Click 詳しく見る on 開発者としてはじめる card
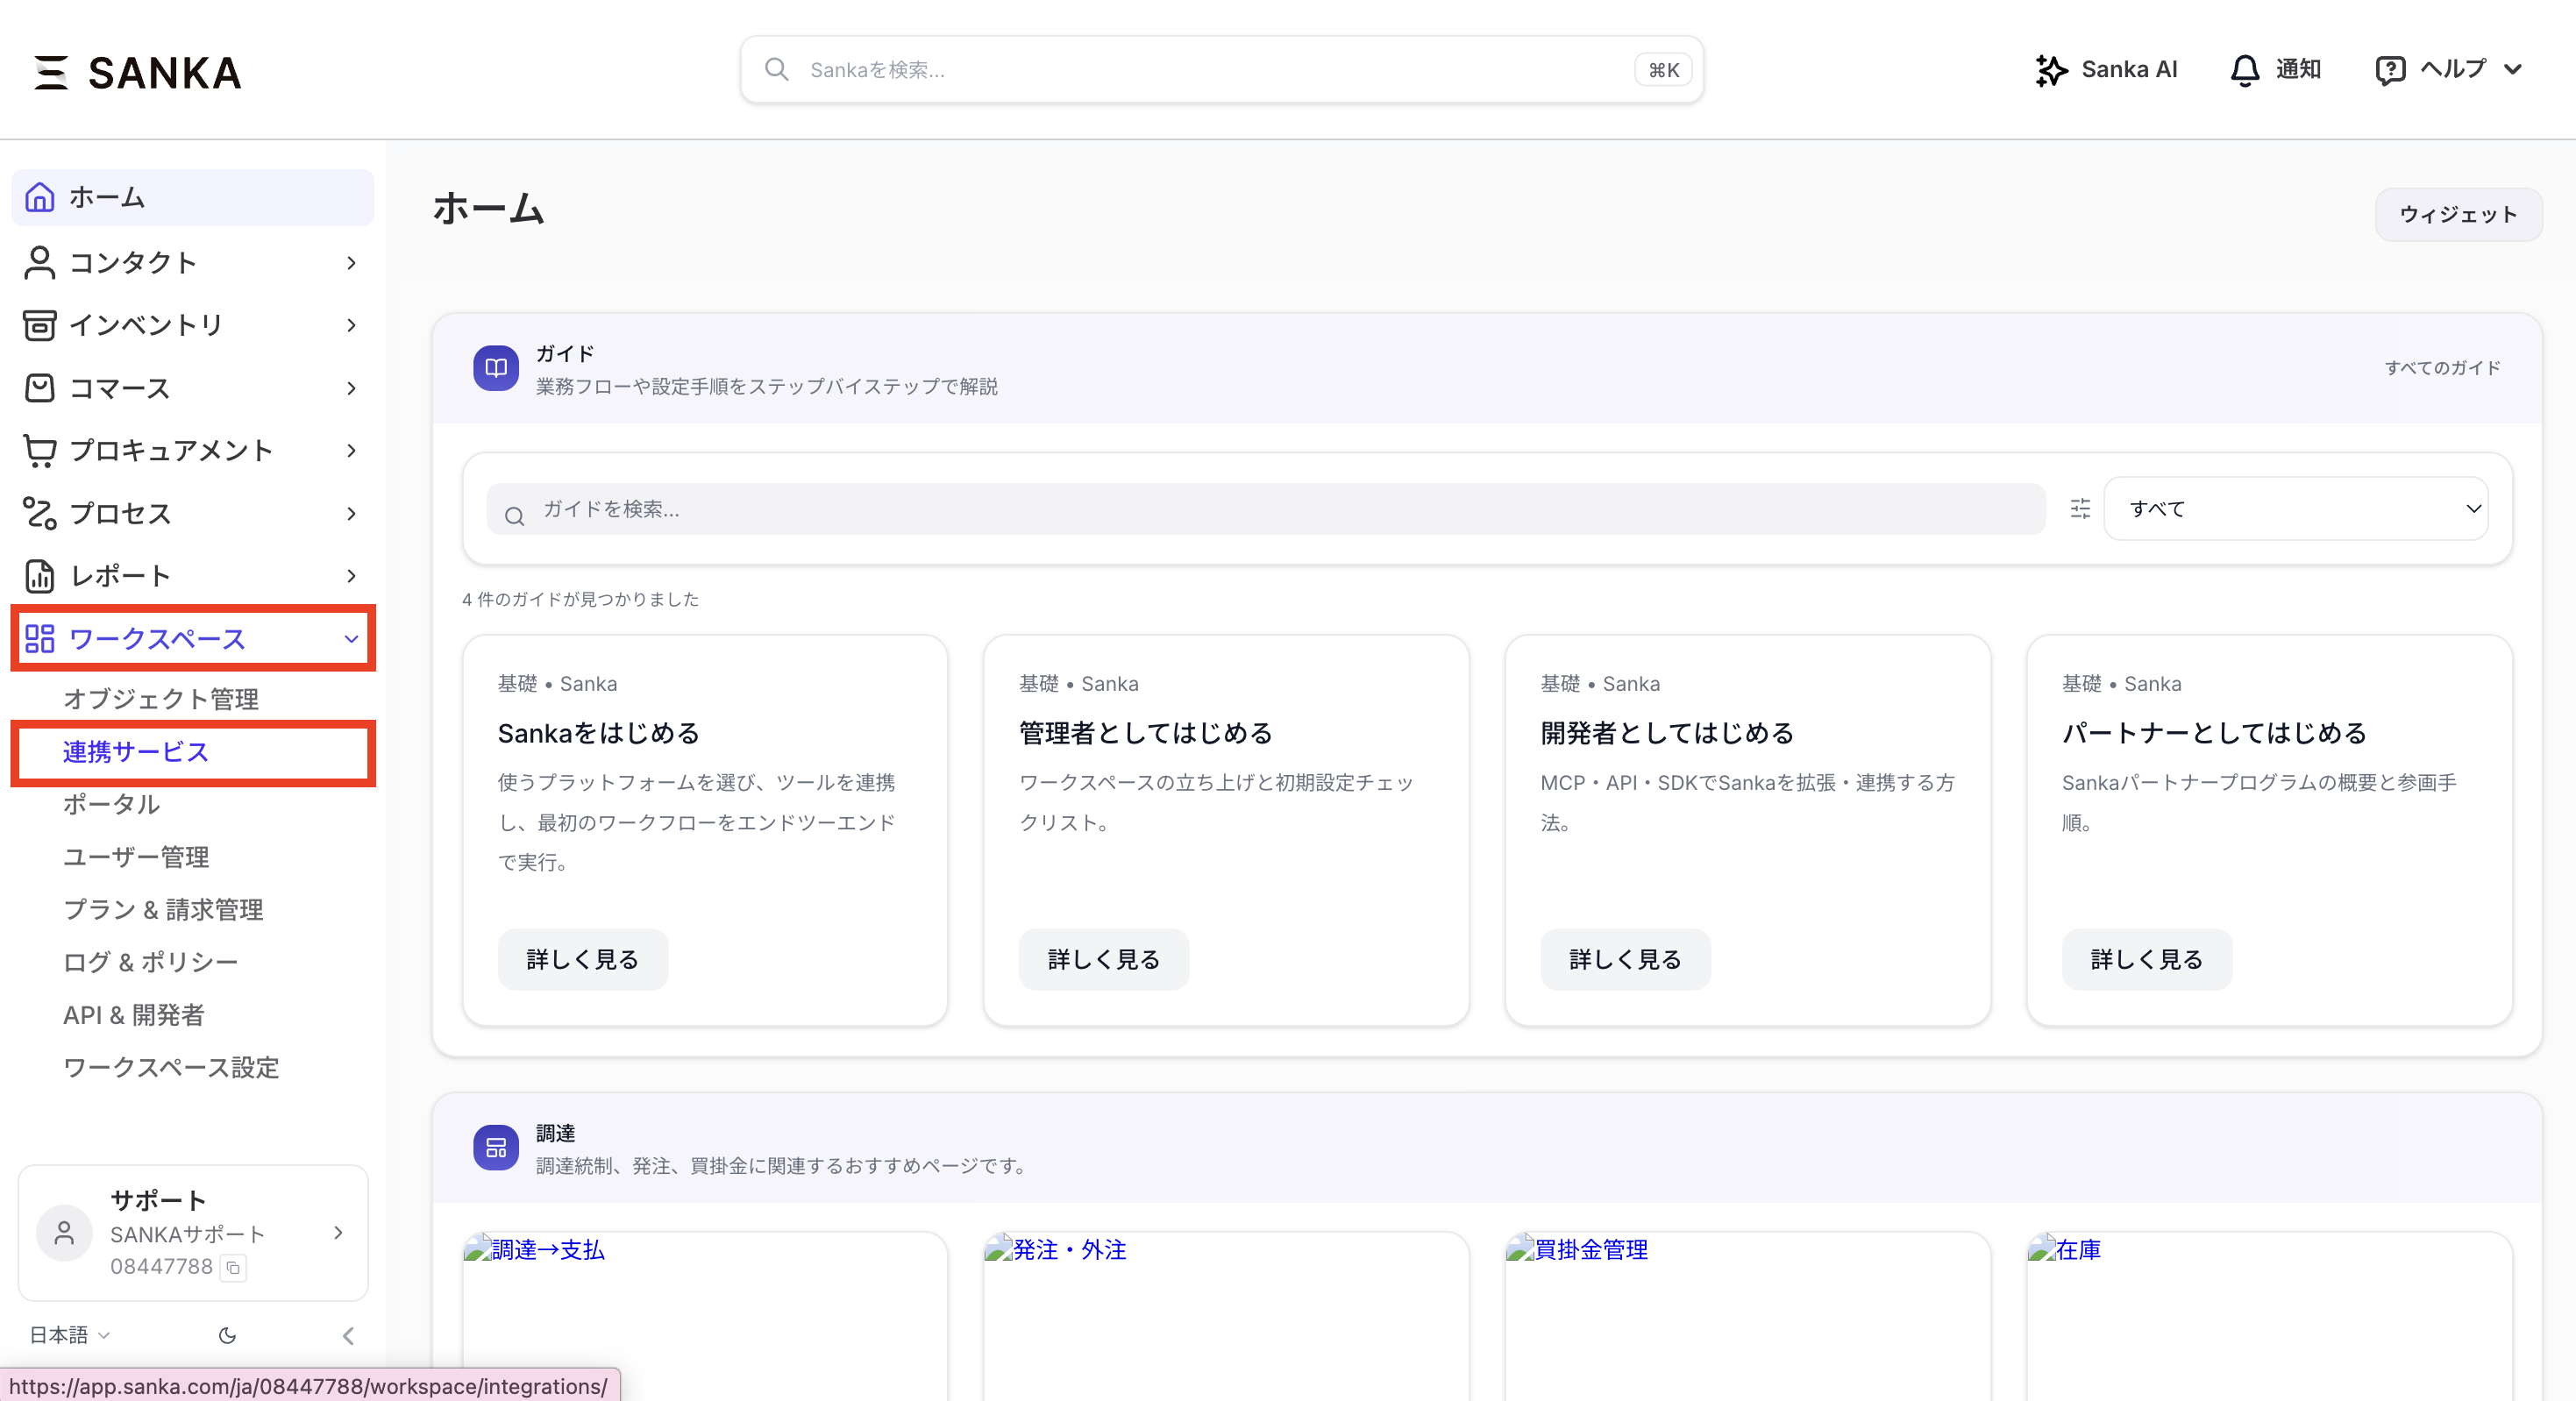 point(1625,959)
